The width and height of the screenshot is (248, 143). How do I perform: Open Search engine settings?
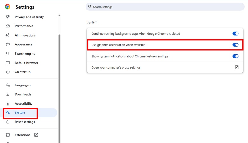25,54
